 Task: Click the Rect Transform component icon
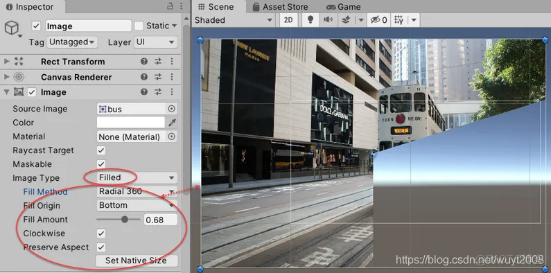[19, 62]
